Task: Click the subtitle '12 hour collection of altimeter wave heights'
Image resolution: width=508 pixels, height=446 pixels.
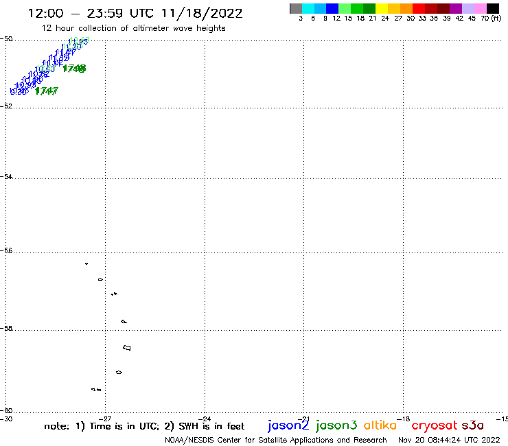Action: tap(133, 28)
